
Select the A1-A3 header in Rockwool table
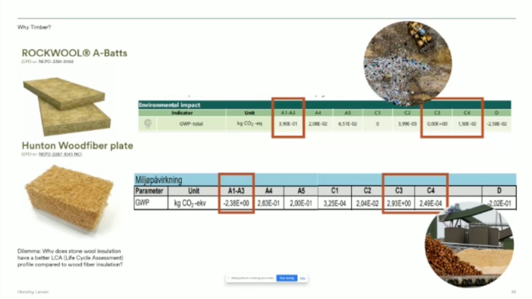(288, 113)
